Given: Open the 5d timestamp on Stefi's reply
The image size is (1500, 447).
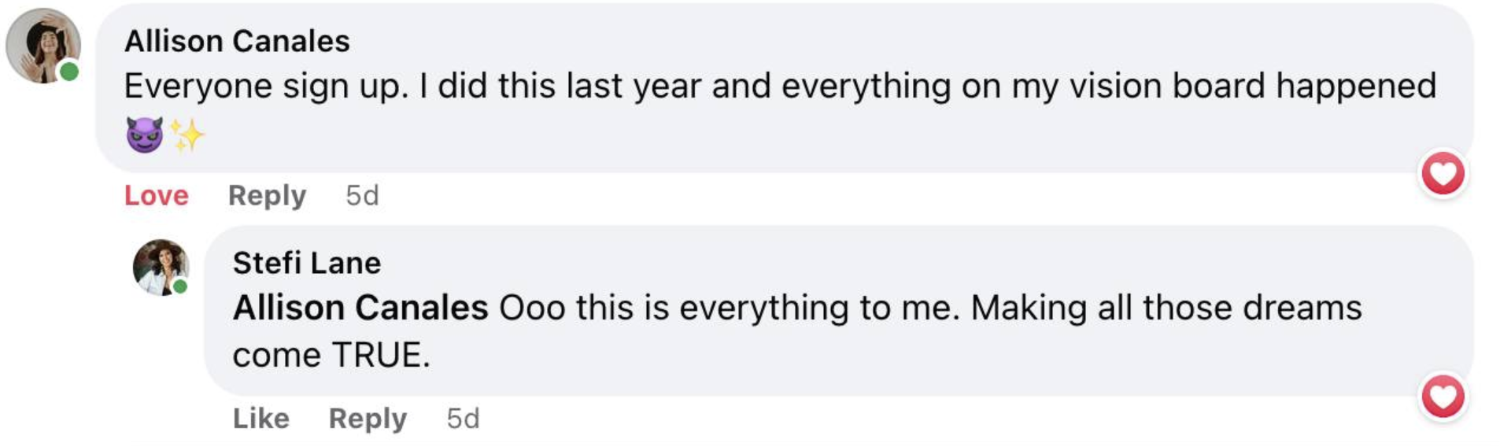Looking at the screenshot, I should pos(463,418).
